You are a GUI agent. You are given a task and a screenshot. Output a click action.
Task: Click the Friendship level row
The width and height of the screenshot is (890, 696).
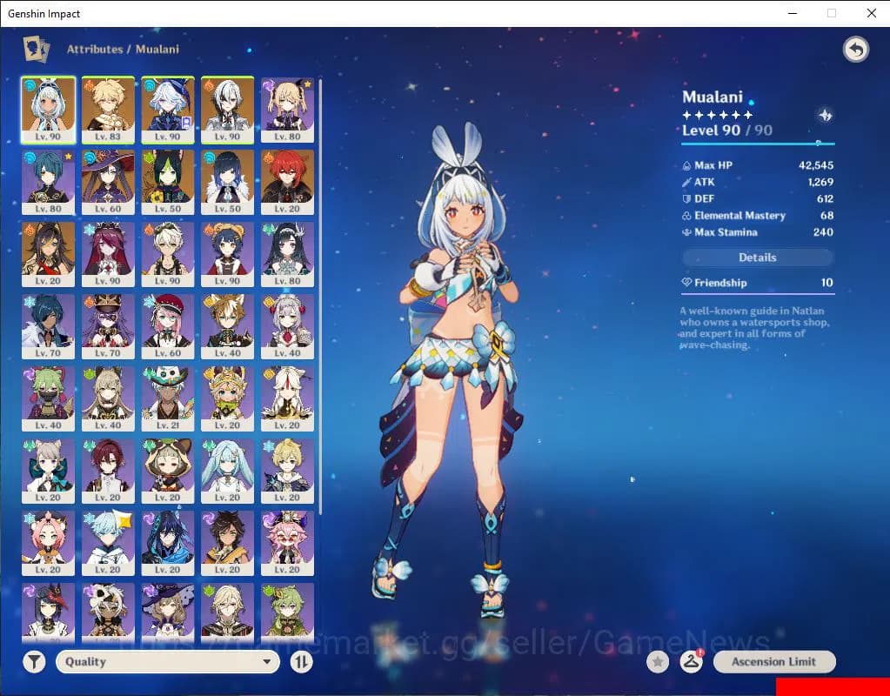[x=758, y=282]
